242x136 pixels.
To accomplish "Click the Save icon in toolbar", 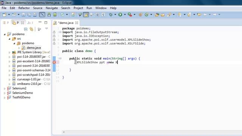I will 23,15.
